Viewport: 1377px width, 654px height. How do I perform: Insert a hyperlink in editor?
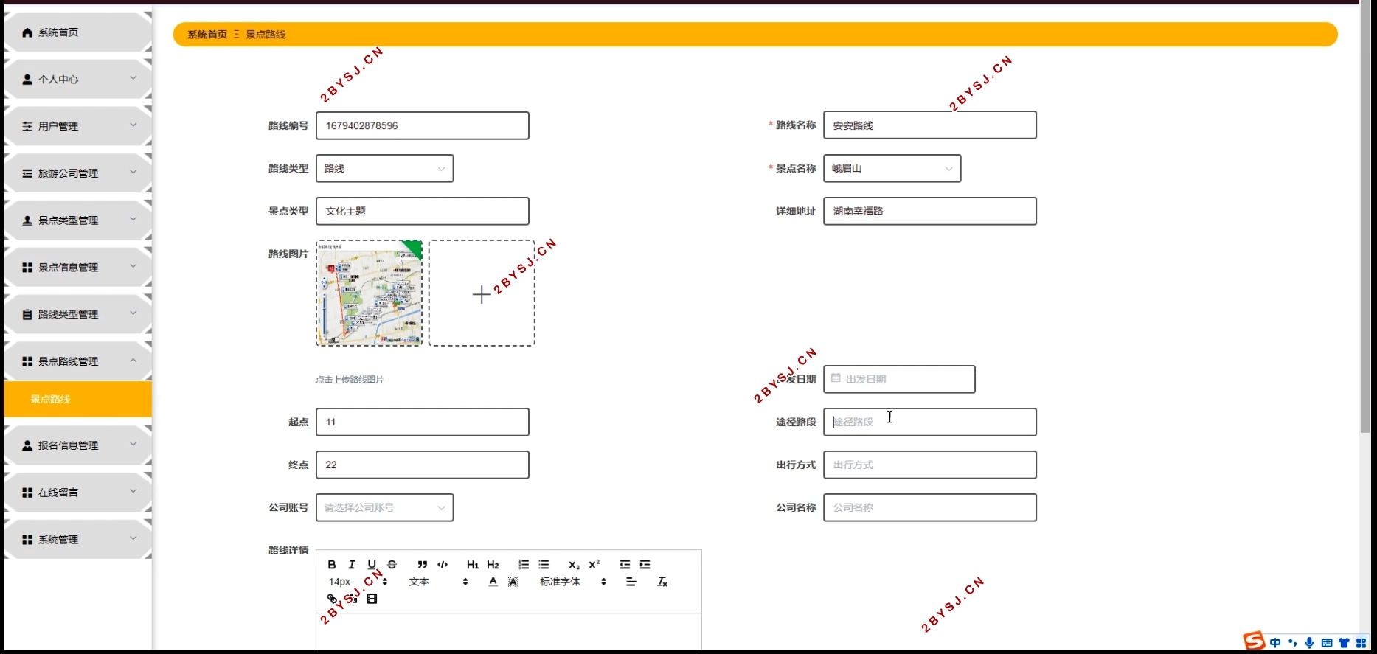[332, 599]
